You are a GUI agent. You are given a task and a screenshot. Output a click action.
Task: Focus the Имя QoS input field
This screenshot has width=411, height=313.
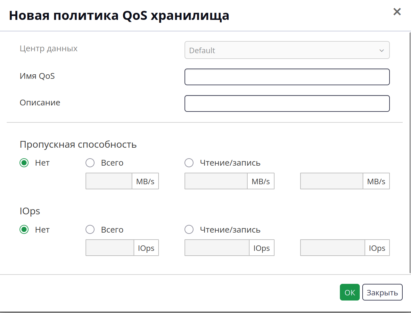click(287, 77)
